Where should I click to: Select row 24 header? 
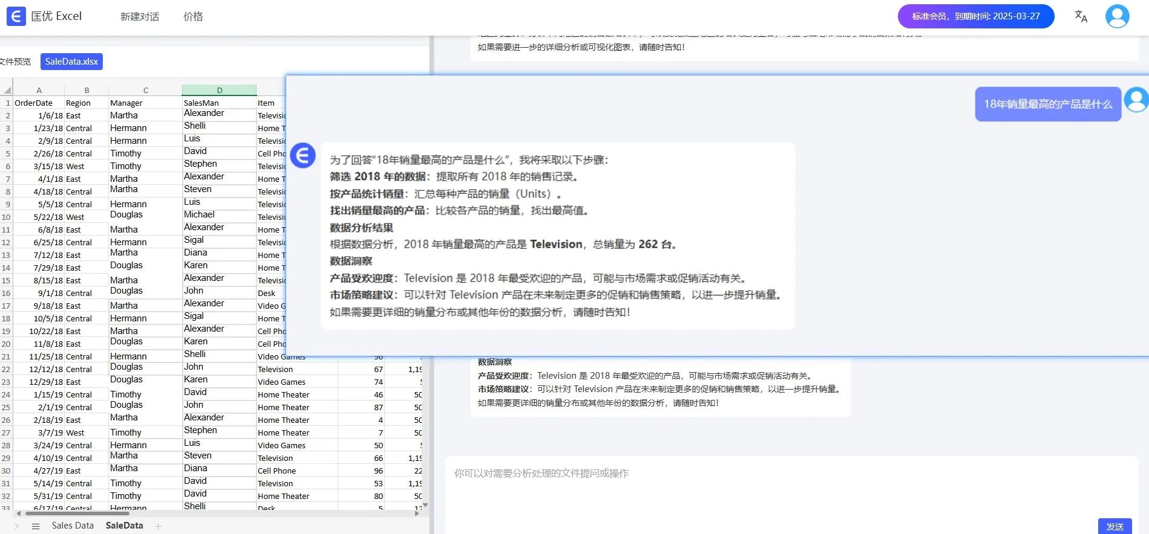(x=7, y=394)
